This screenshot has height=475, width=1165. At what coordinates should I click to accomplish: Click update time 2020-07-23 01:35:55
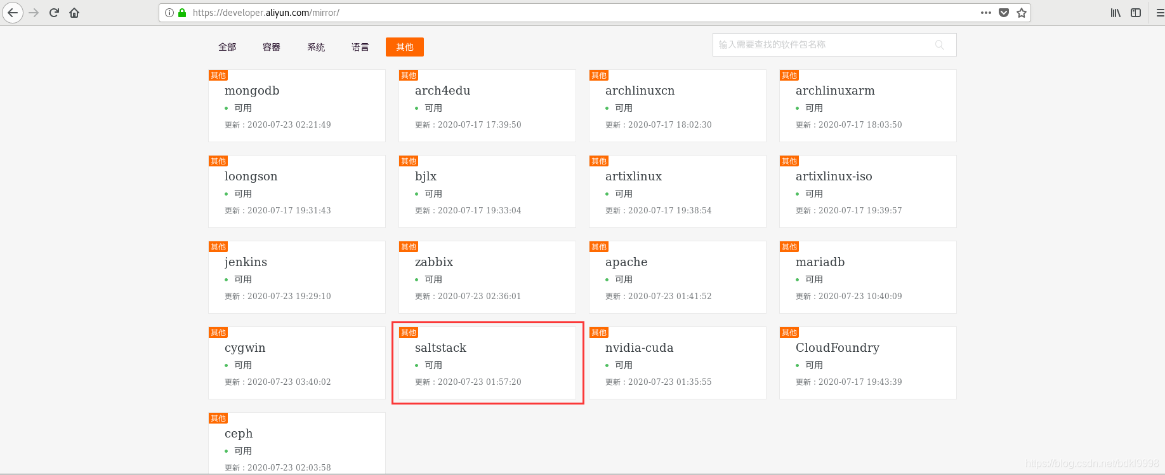[x=670, y=382]
